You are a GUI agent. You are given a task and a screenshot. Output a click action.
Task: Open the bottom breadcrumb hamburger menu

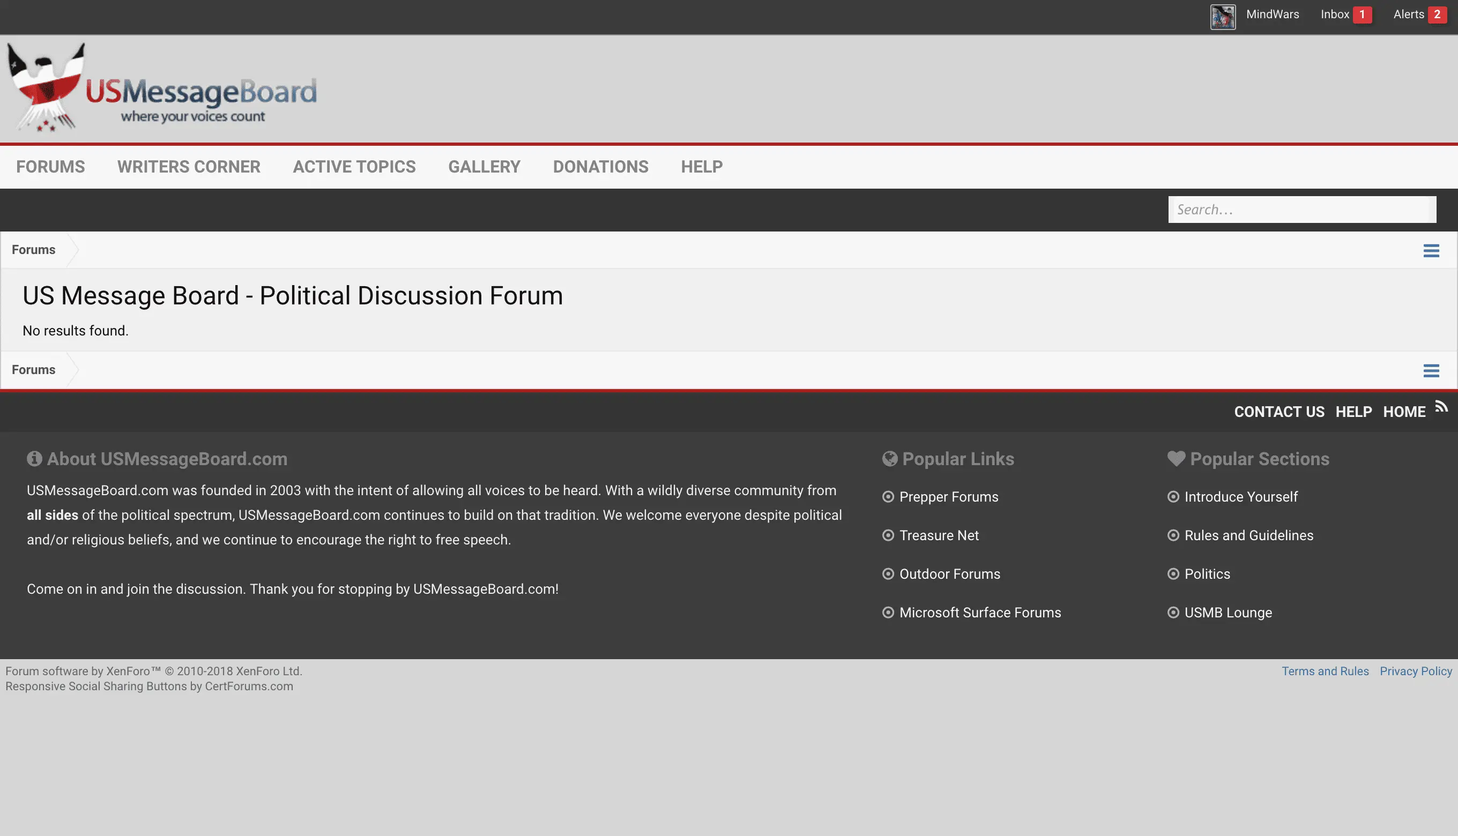1431,370
